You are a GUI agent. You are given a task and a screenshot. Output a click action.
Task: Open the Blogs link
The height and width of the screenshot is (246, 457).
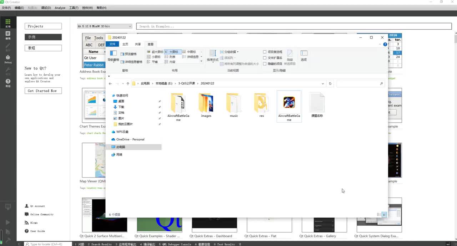point(31,223)
